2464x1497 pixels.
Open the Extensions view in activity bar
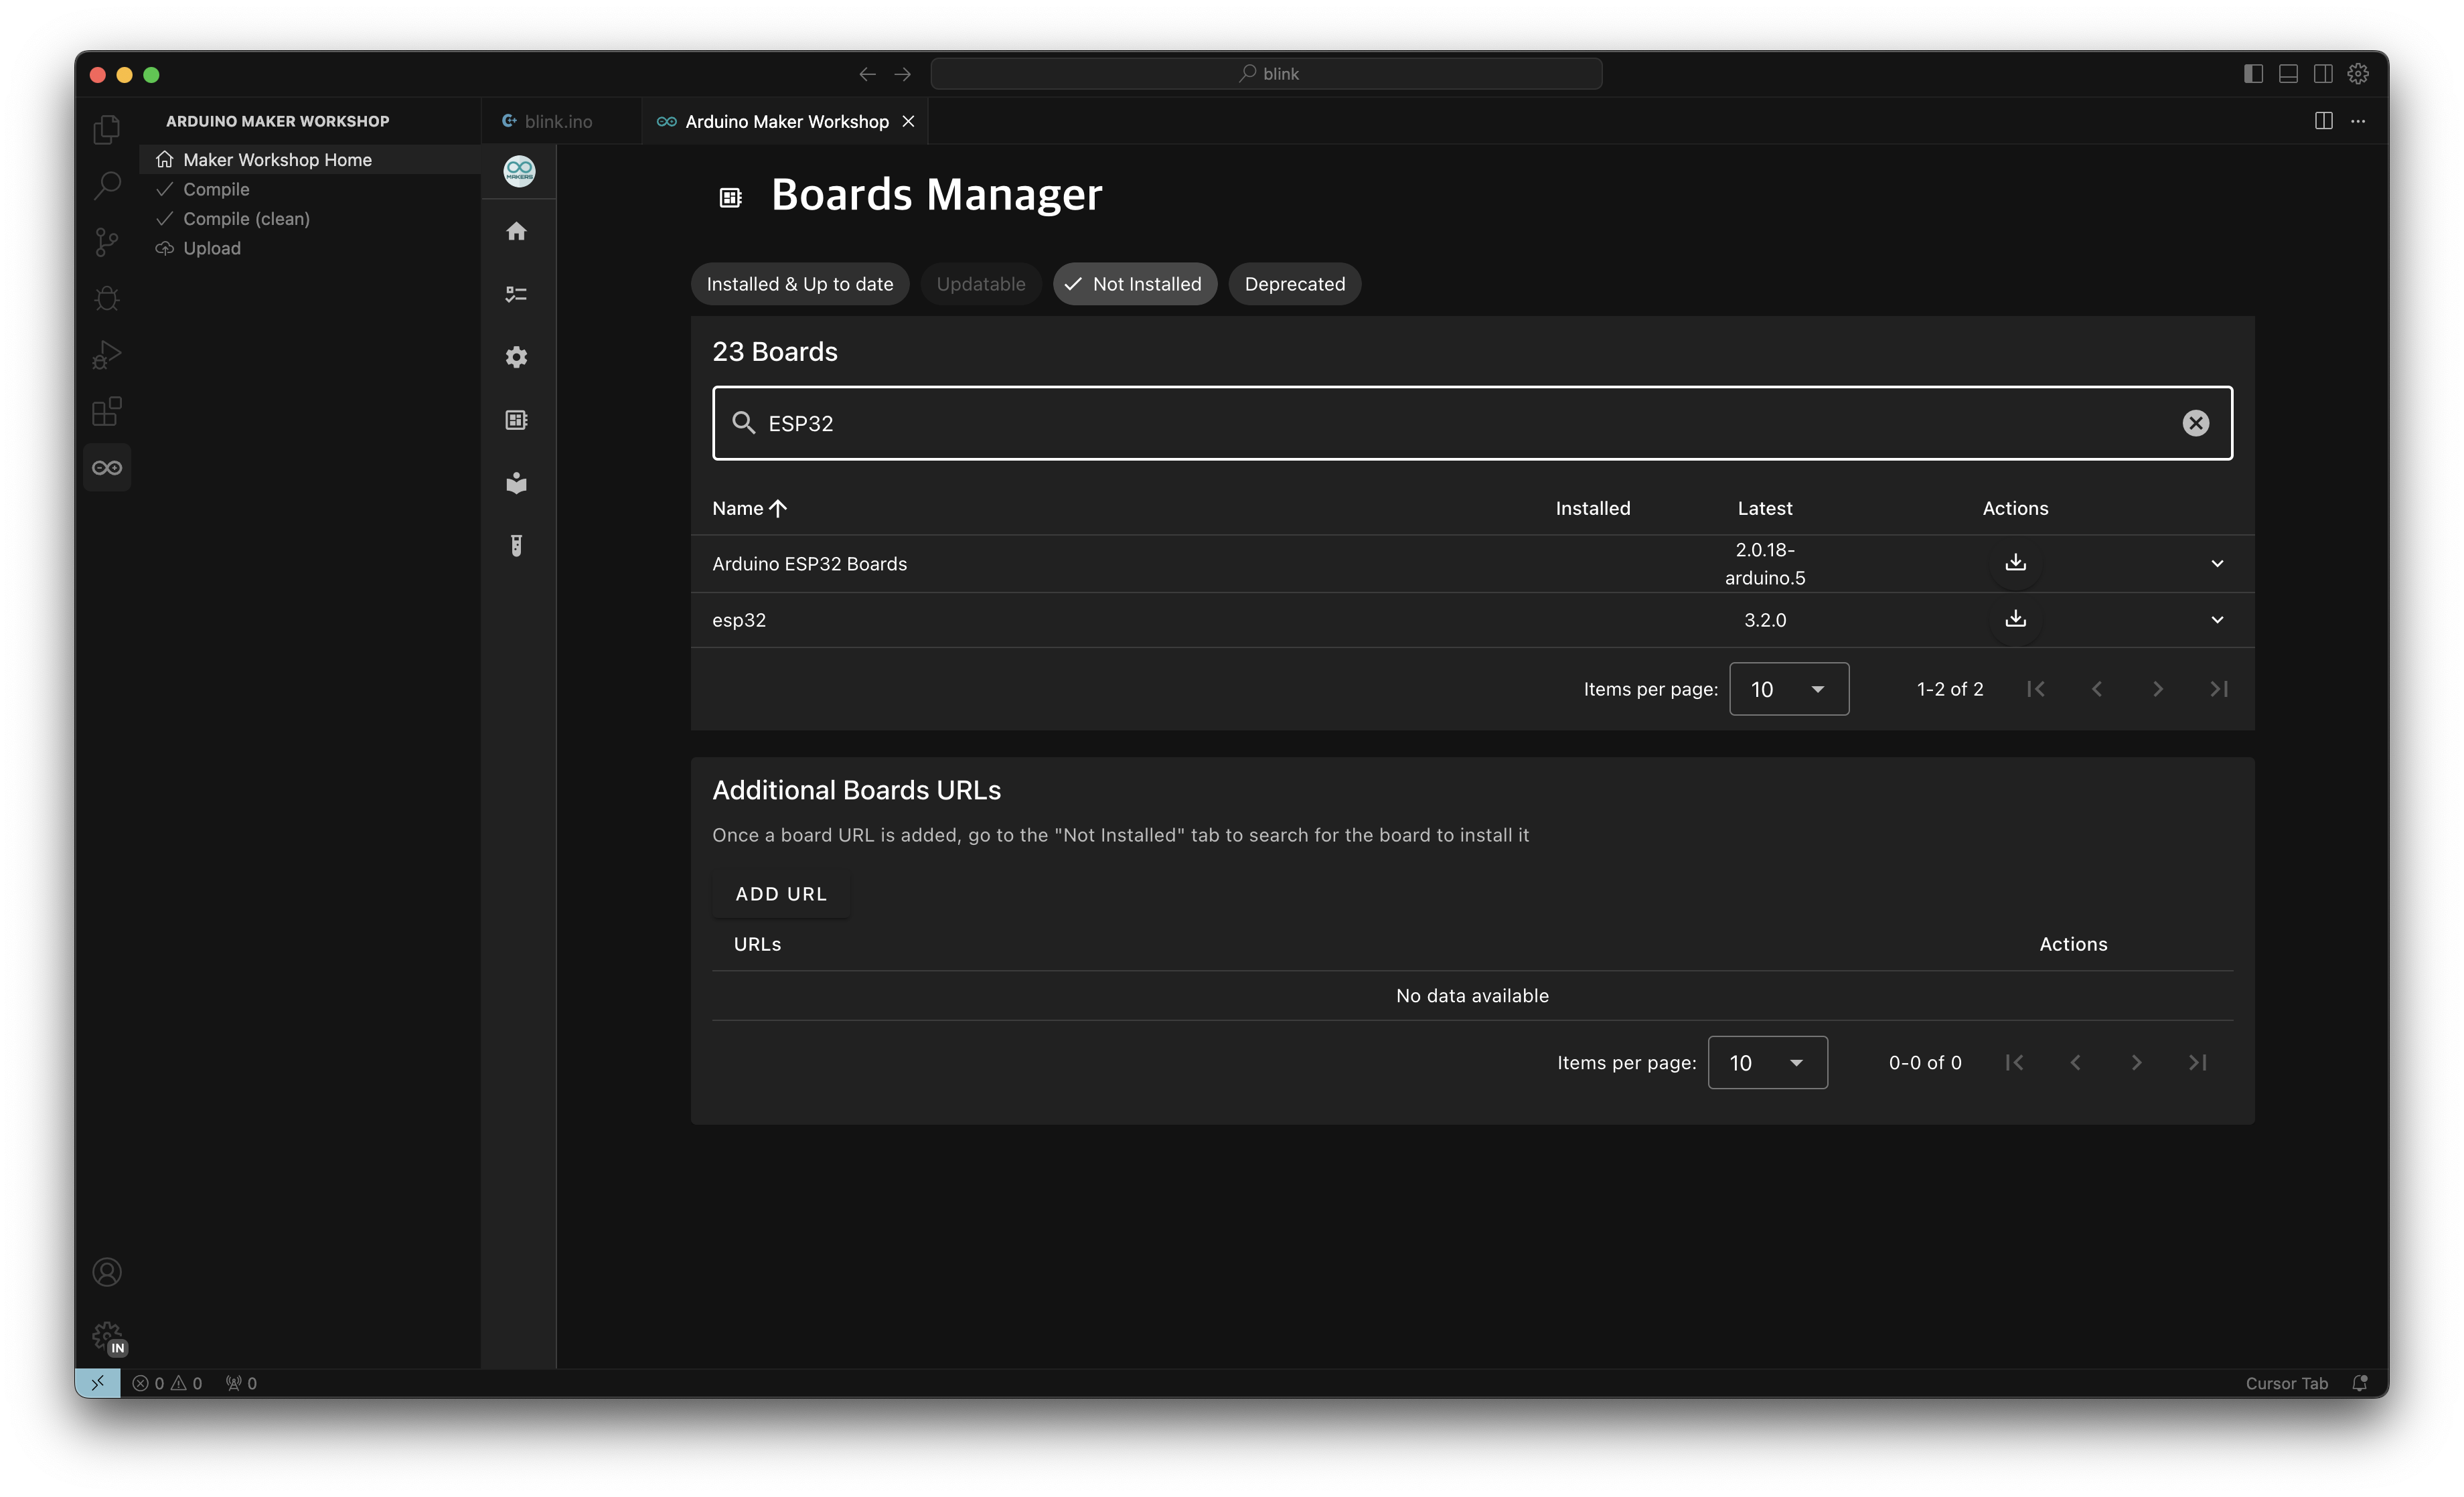click(x=107, y=411)
